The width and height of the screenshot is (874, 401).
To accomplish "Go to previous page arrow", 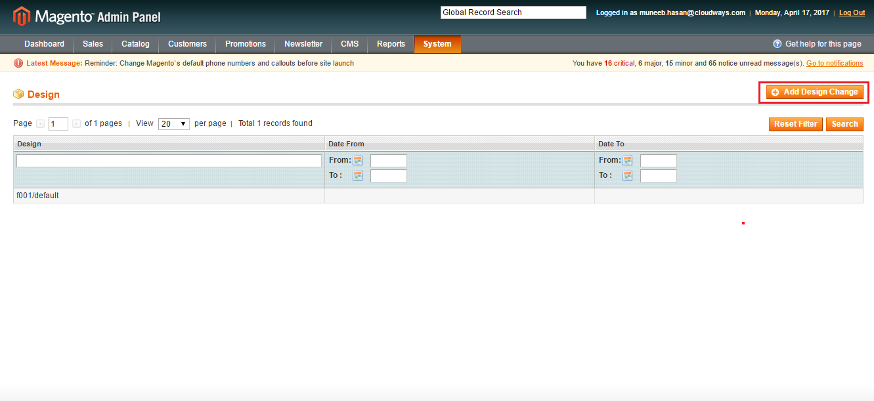I will [x=41, y=123].
